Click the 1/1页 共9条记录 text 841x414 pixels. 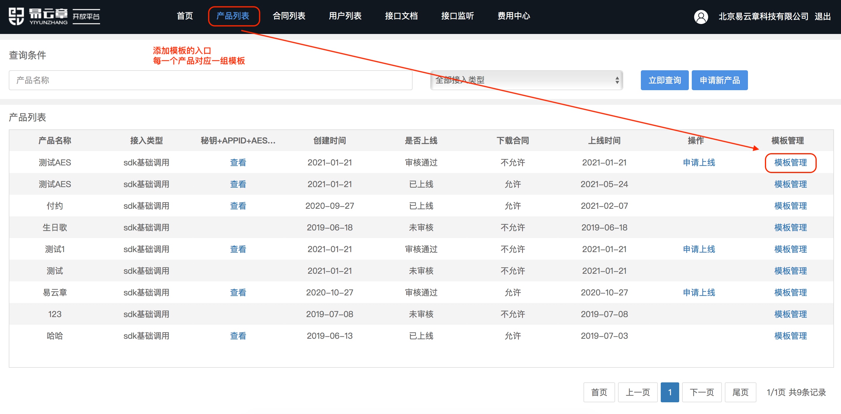click(x=796, y=392)
